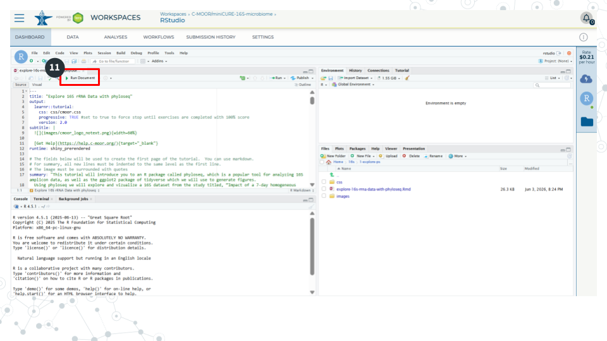Open the hamburger navigation menu
607x341 pixels.
click(x=20, y=18)
